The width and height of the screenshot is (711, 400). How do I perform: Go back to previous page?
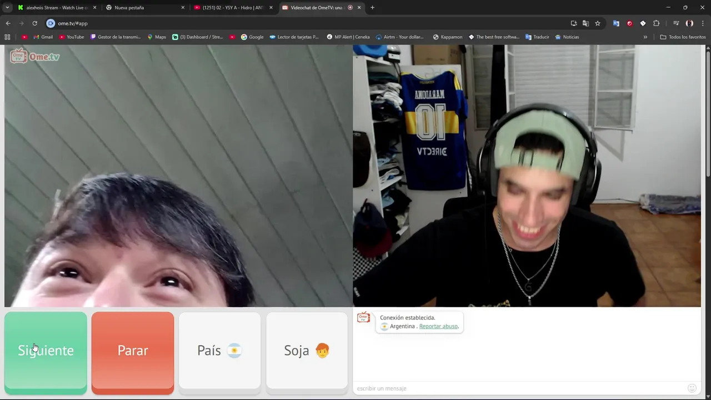(8, 23)
